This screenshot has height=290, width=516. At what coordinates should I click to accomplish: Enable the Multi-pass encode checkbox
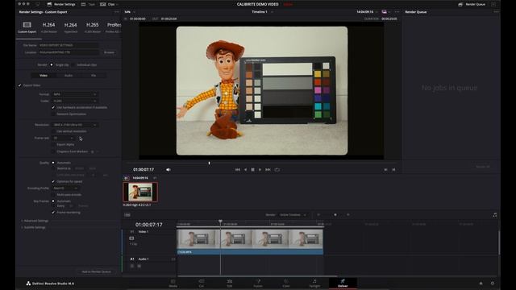53,195
